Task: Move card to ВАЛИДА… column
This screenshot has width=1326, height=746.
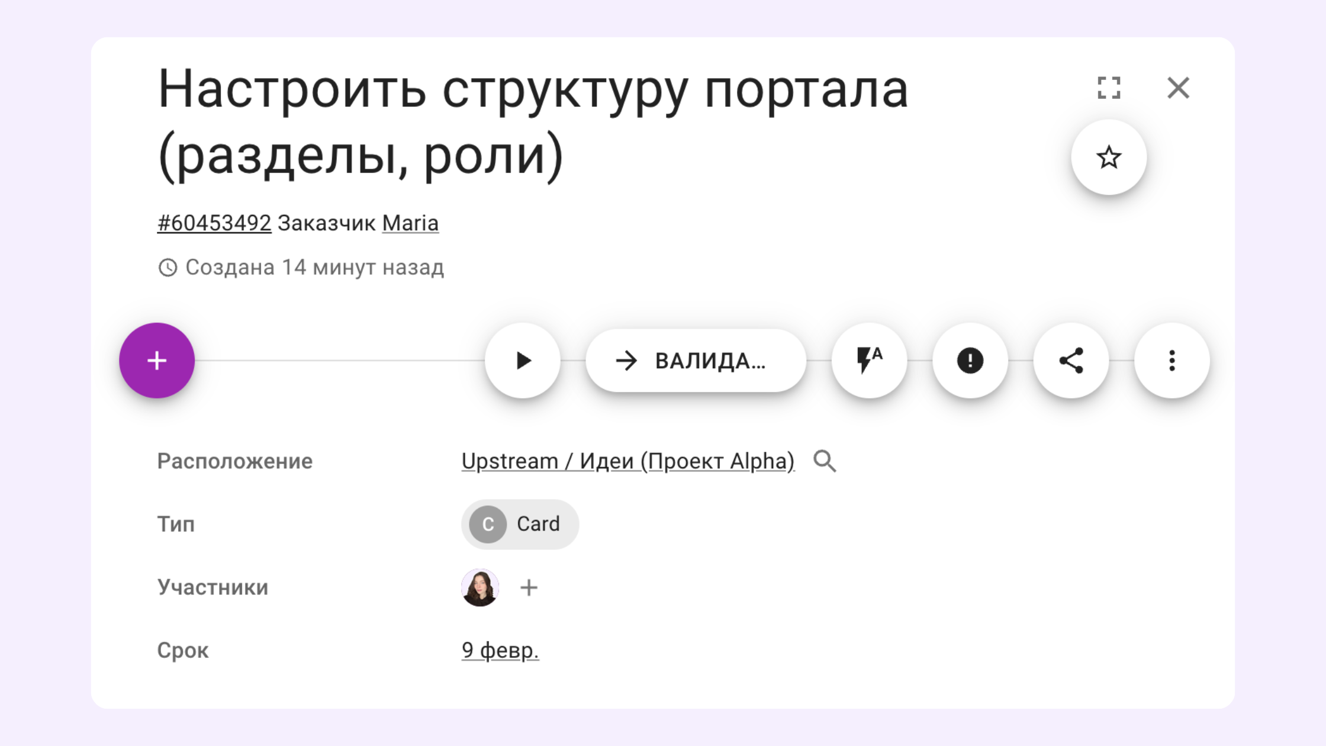Action: pyautogui.click(x=696, y=361)
